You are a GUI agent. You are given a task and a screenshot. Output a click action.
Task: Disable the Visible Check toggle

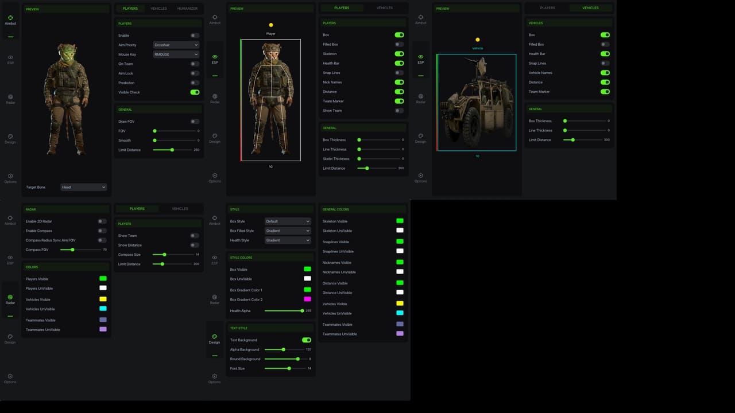195,92
